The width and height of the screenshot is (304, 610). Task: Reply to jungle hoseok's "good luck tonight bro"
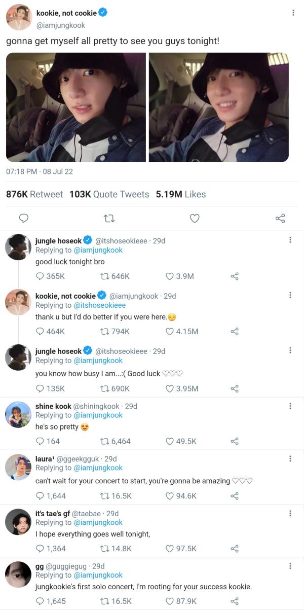[41, 276]
